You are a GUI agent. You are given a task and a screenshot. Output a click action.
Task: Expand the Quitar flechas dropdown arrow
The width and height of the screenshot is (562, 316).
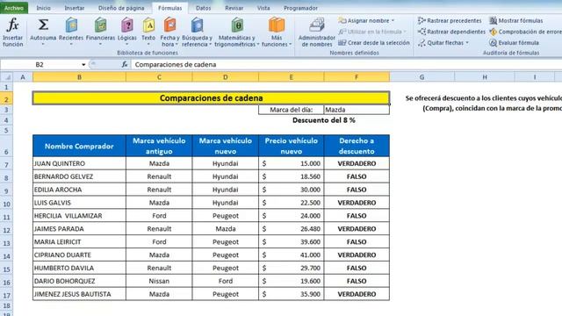coord(466,43)
